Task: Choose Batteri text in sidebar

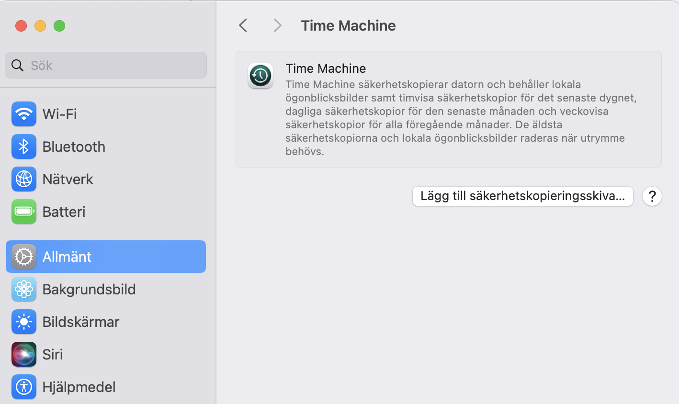Action: click(64, 212)
